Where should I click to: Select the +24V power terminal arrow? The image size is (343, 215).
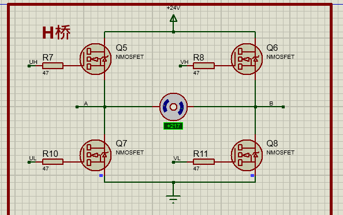point(173,18)
